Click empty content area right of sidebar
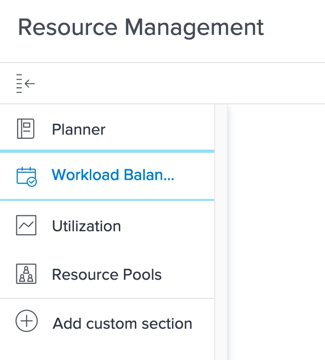The height and width of the screenshot is (360, 325). pyautogui.click(x=277, y=227)
